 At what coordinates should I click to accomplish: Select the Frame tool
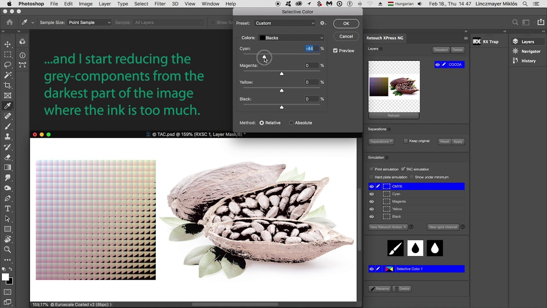(8, 95)
